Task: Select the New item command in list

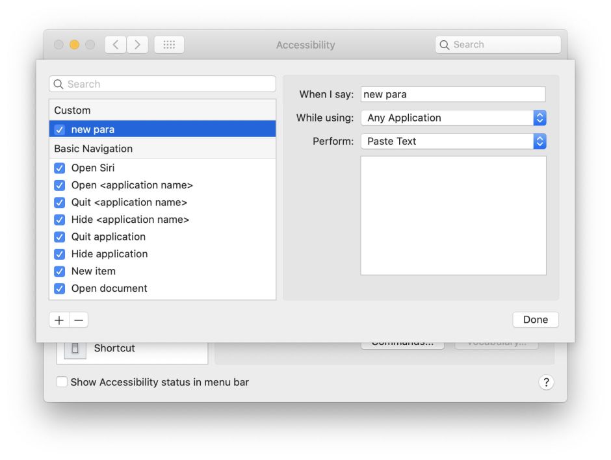Action: (94, 271)
